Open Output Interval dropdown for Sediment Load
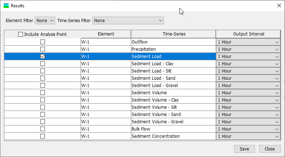The height and width of the screenshot is (157, 285). (248, 57)
